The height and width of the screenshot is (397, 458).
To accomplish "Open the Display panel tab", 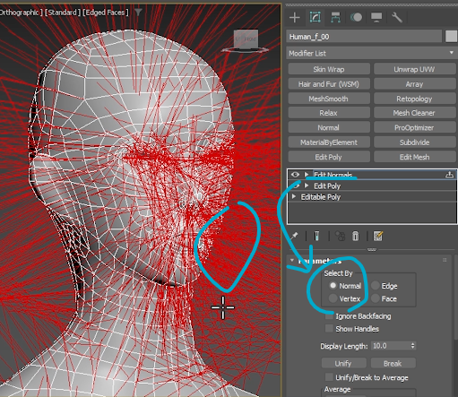I will tap(376, 17).
